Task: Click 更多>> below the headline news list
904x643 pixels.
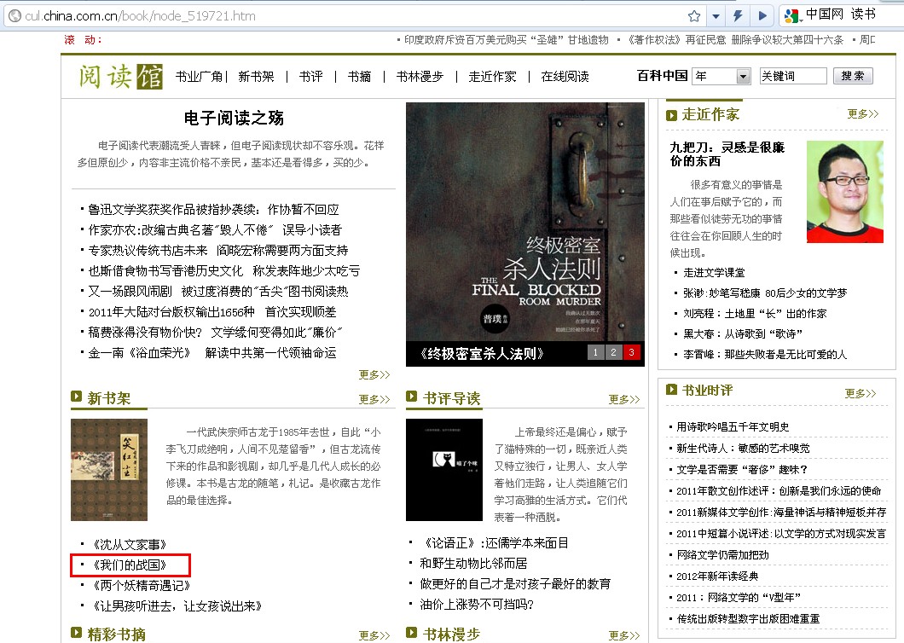Action: tap(374, 375)
